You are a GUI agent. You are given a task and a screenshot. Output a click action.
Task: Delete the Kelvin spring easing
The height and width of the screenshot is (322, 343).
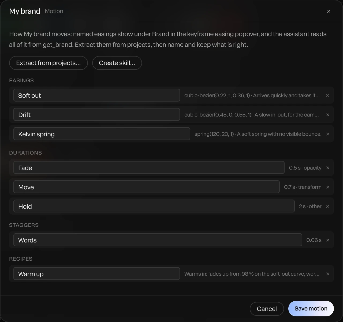[x=327, y=134]
